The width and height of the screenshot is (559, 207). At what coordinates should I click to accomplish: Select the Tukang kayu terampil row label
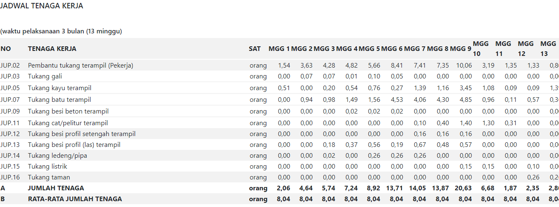pyautogui.click(x=60, y=88)
